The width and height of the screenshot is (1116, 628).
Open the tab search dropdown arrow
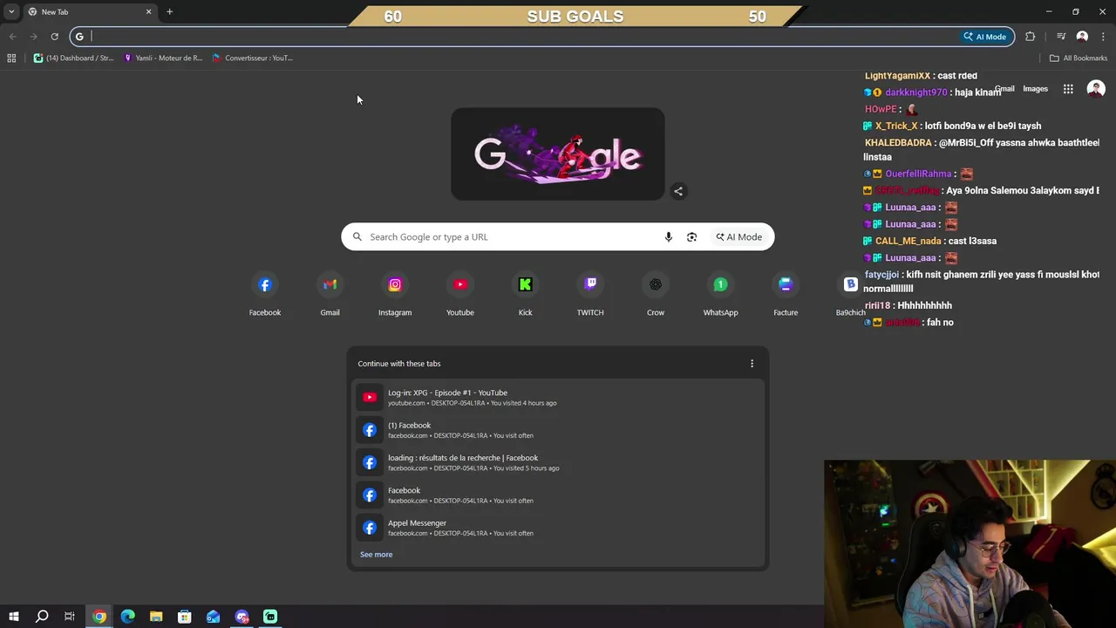(11, 12)
